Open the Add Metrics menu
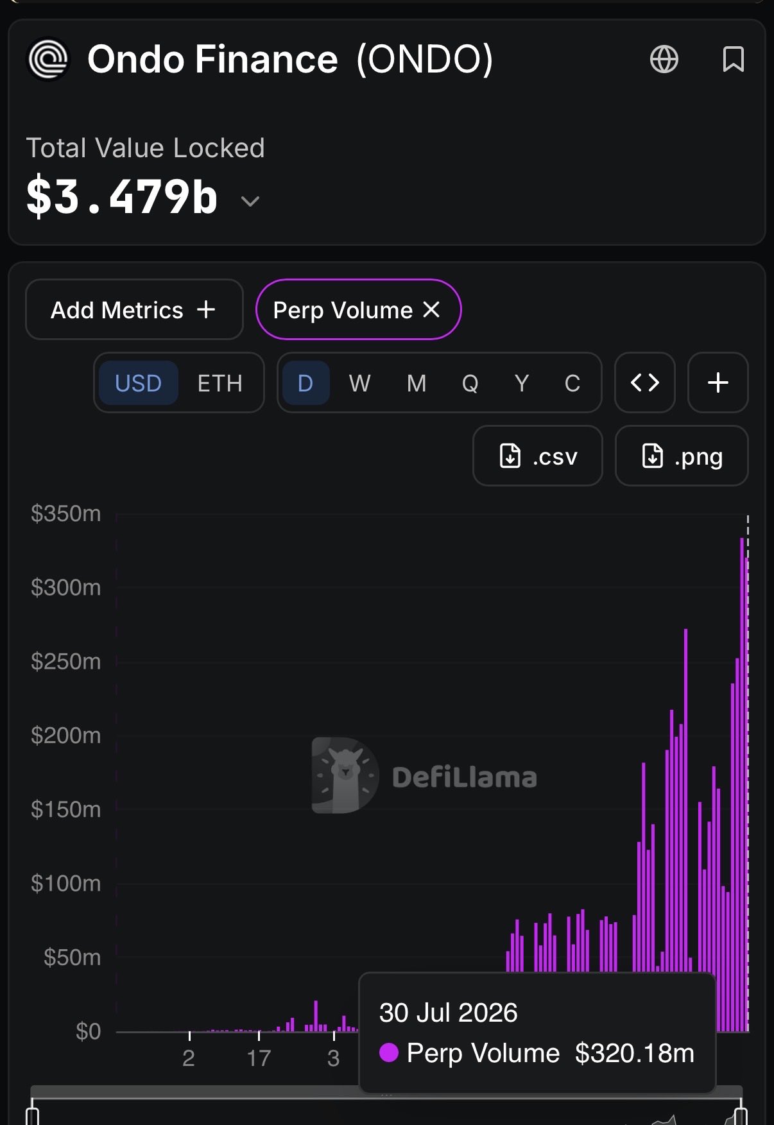Image resolution: width=774 pixels, height=1125 pixels. (x=134, y=310)
